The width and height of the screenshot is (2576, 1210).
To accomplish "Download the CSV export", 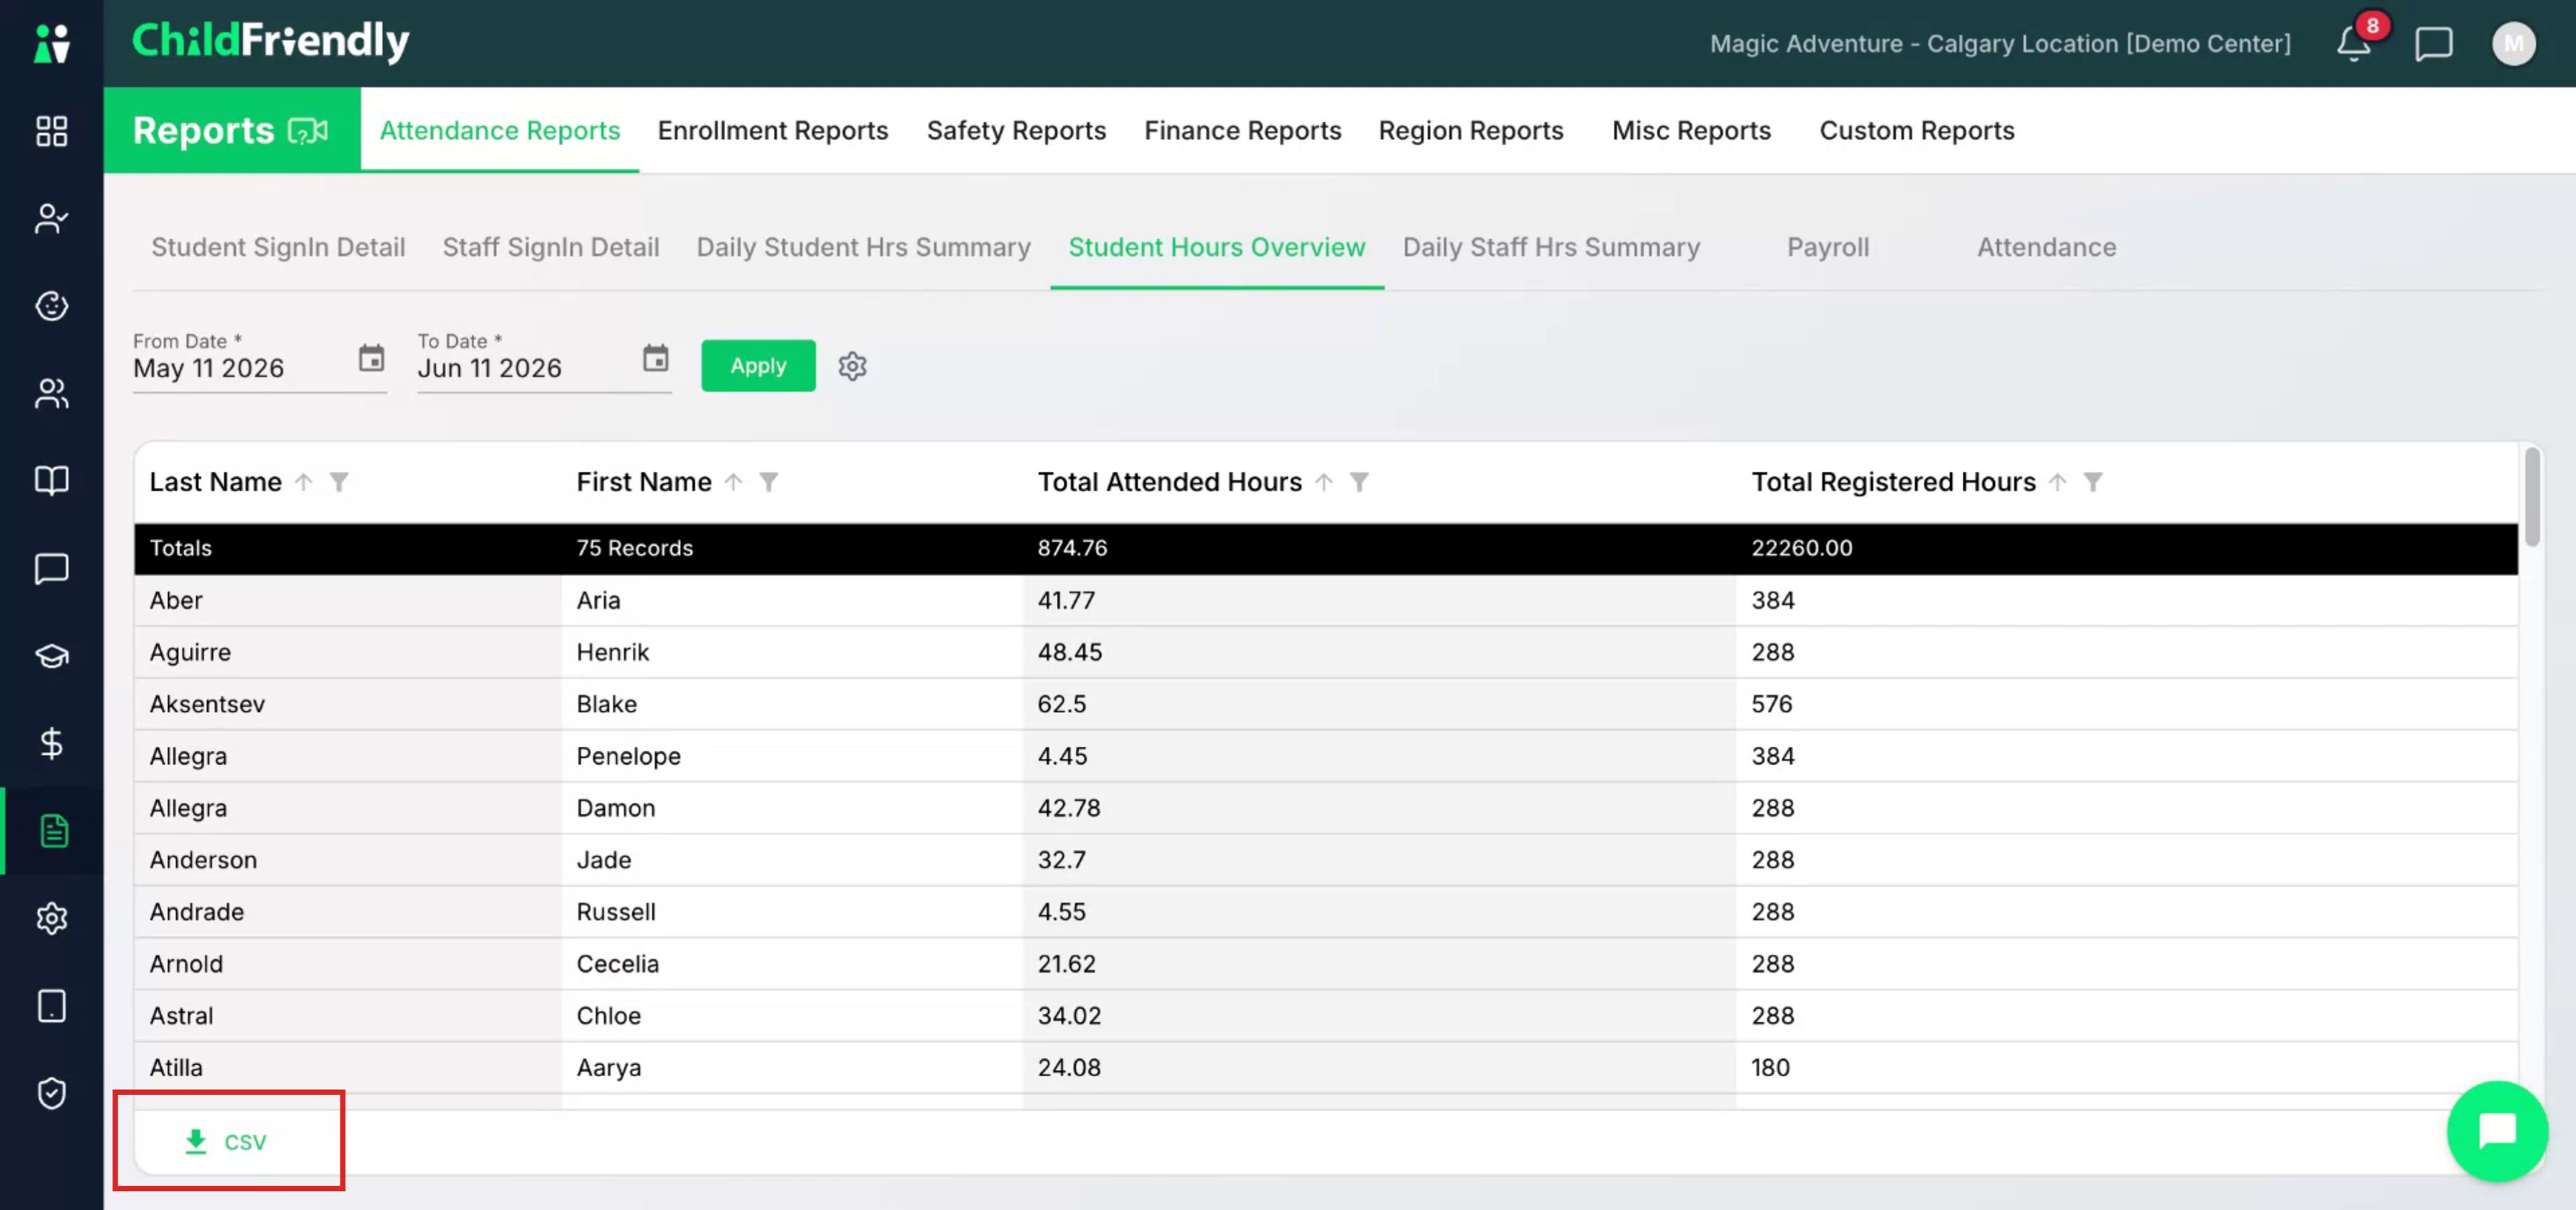I will pos(226,1141).
